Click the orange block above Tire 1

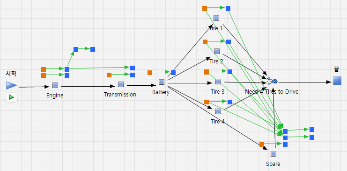click(x=205, y=8)
